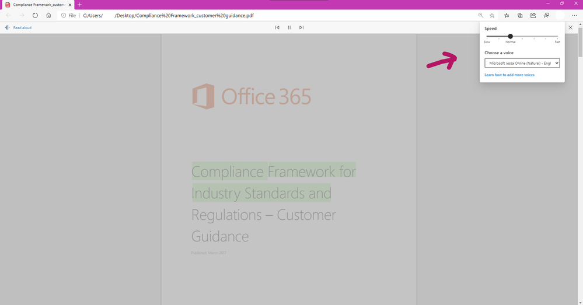This screenshot has height=305, width=583.
Task: Open the Choose a voice dropdown
Action: coord(522,63)
